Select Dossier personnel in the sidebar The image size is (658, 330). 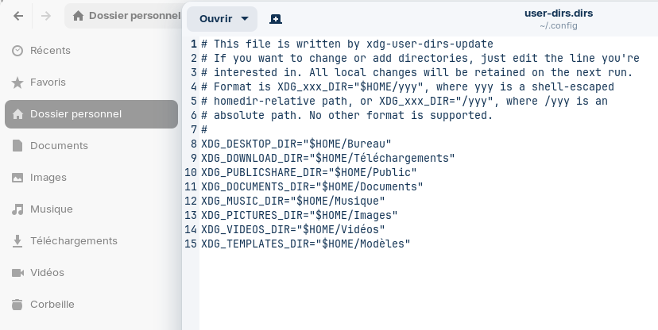click(91, 114)
